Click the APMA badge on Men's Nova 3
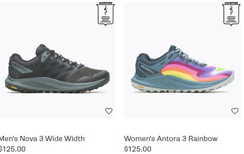The image size is (244, 154). click(x=106, y=14)
